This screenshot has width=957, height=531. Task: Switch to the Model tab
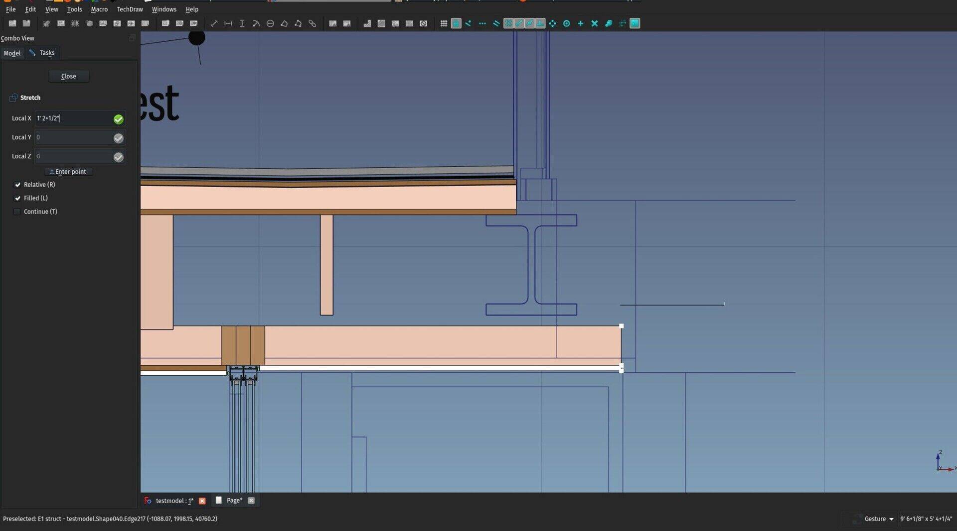12,53
